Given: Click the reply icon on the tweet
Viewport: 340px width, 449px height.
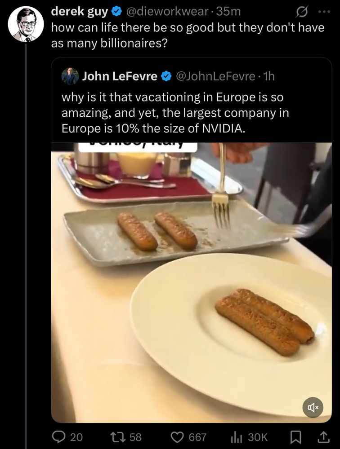Looking at the screenshot, I should (x=58, y=436).
